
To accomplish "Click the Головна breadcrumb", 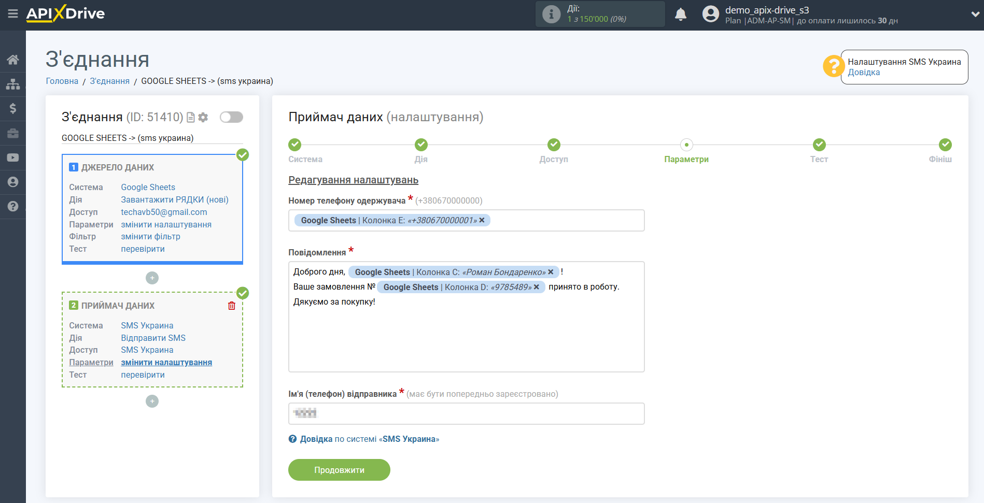I will (62, 81).
